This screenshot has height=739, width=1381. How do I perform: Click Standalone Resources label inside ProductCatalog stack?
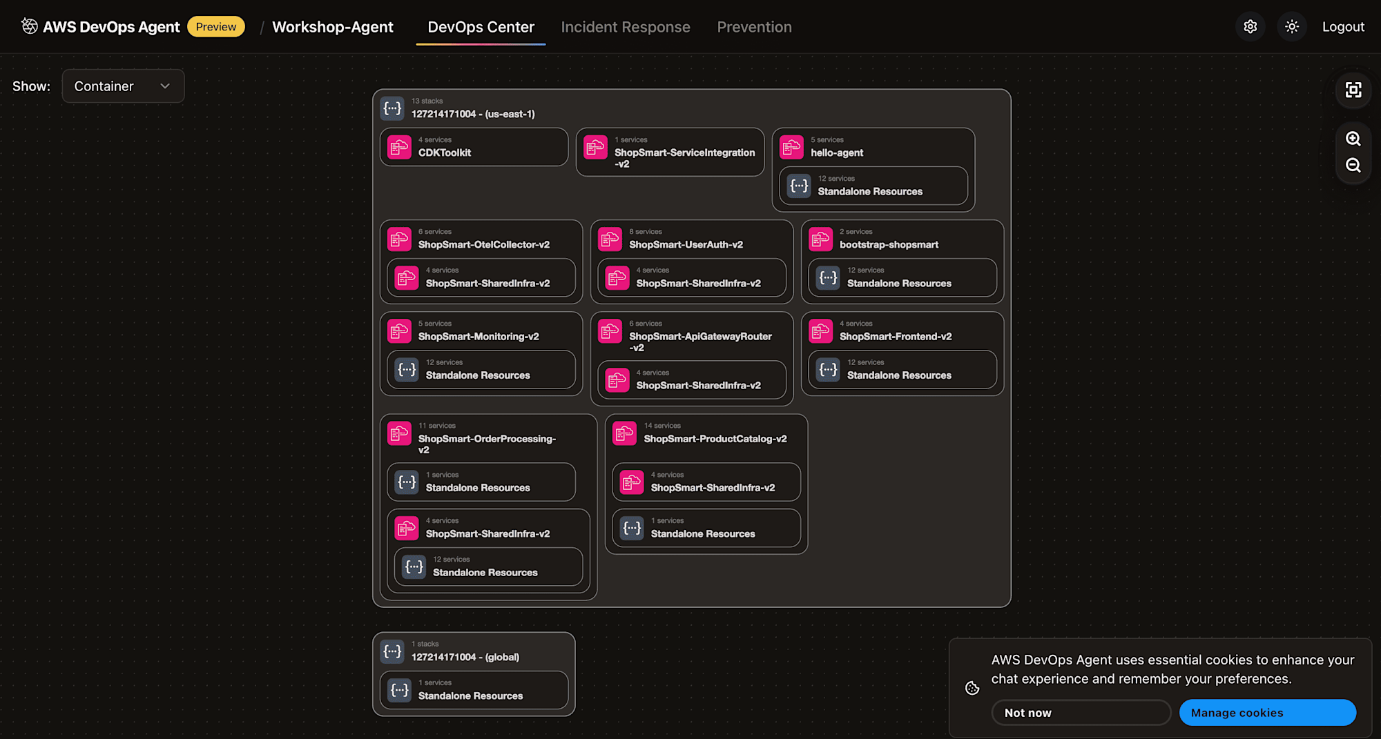pos(703,534)
